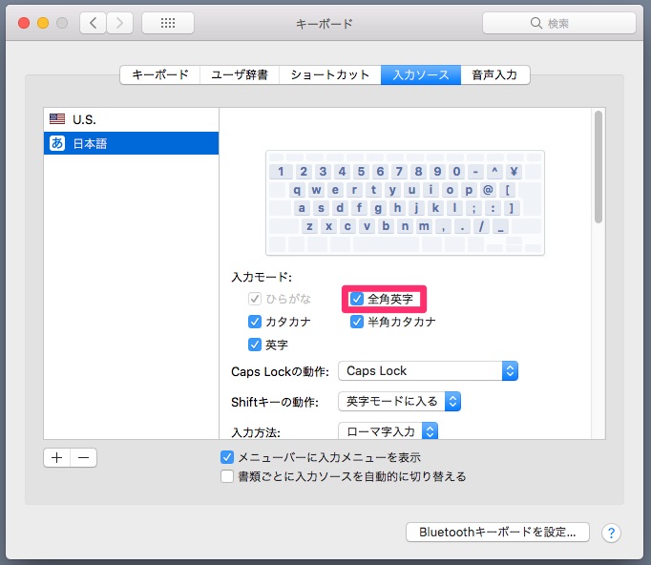Click the back navigation arrow
Screen dimensions: 651x565
pyautogui.click(x=94, y=23)
